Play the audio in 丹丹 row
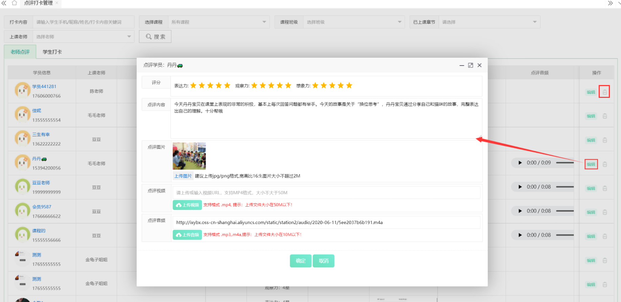Image resolution: width=621 pixels, height=302 pixels. pos(520,163)
